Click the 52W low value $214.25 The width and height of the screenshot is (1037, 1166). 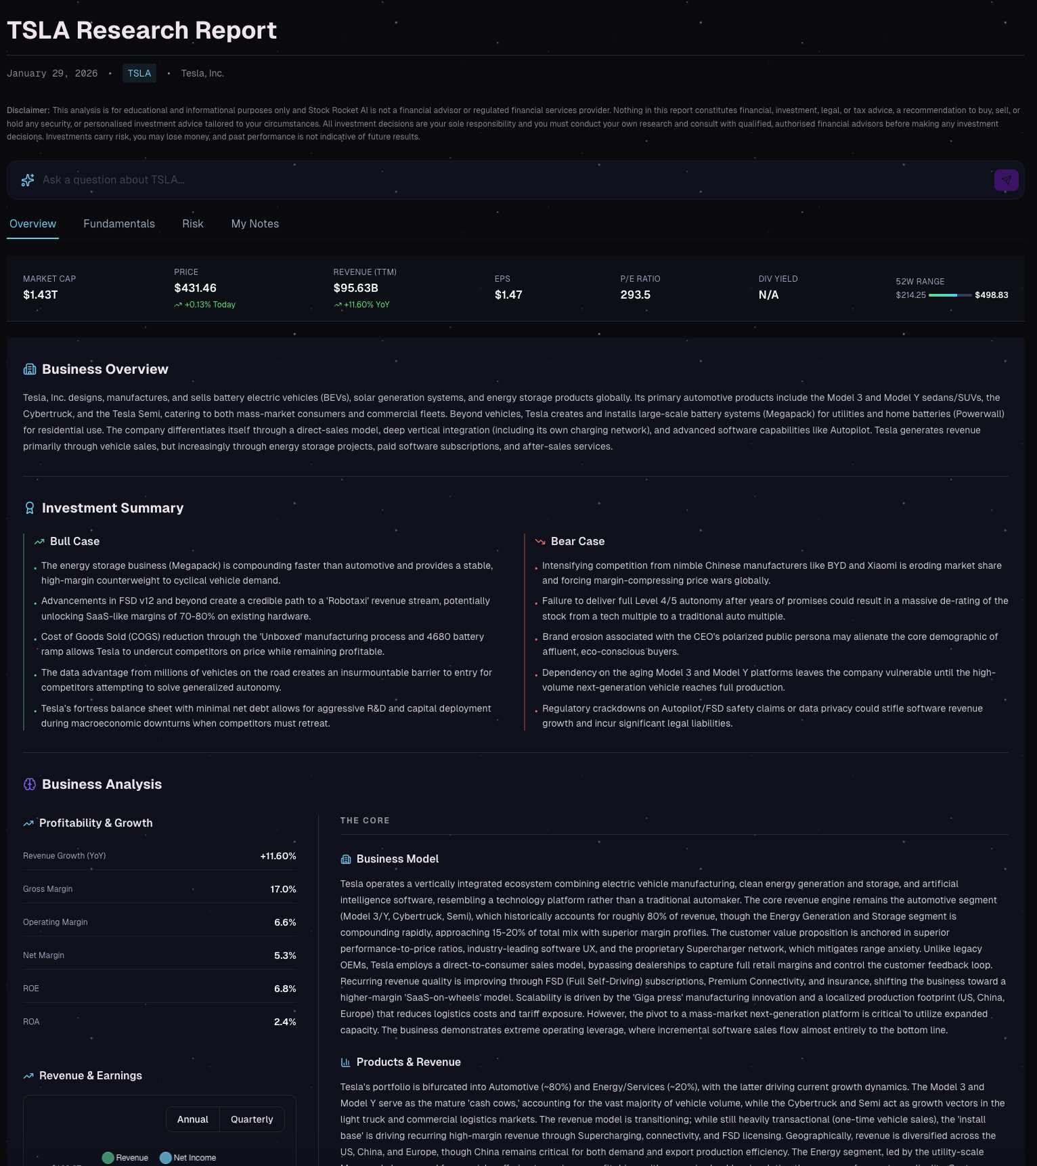[911, 295]
